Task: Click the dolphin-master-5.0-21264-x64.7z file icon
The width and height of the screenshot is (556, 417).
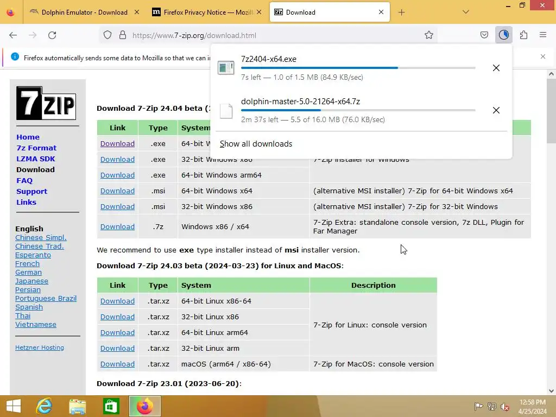Action: coord(226,111)
